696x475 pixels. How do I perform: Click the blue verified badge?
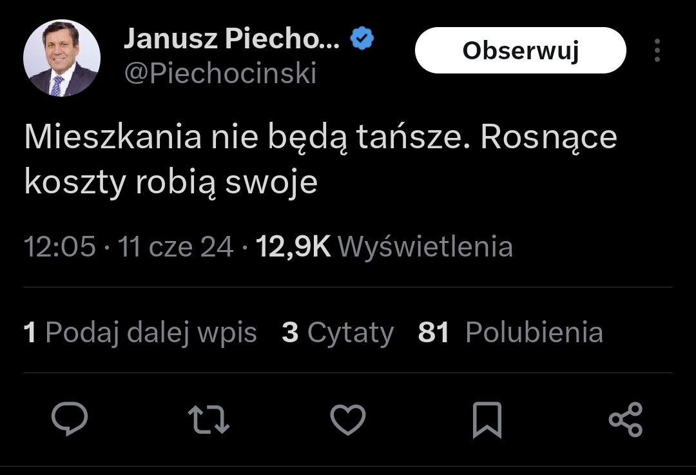click(x=362, y=40)
